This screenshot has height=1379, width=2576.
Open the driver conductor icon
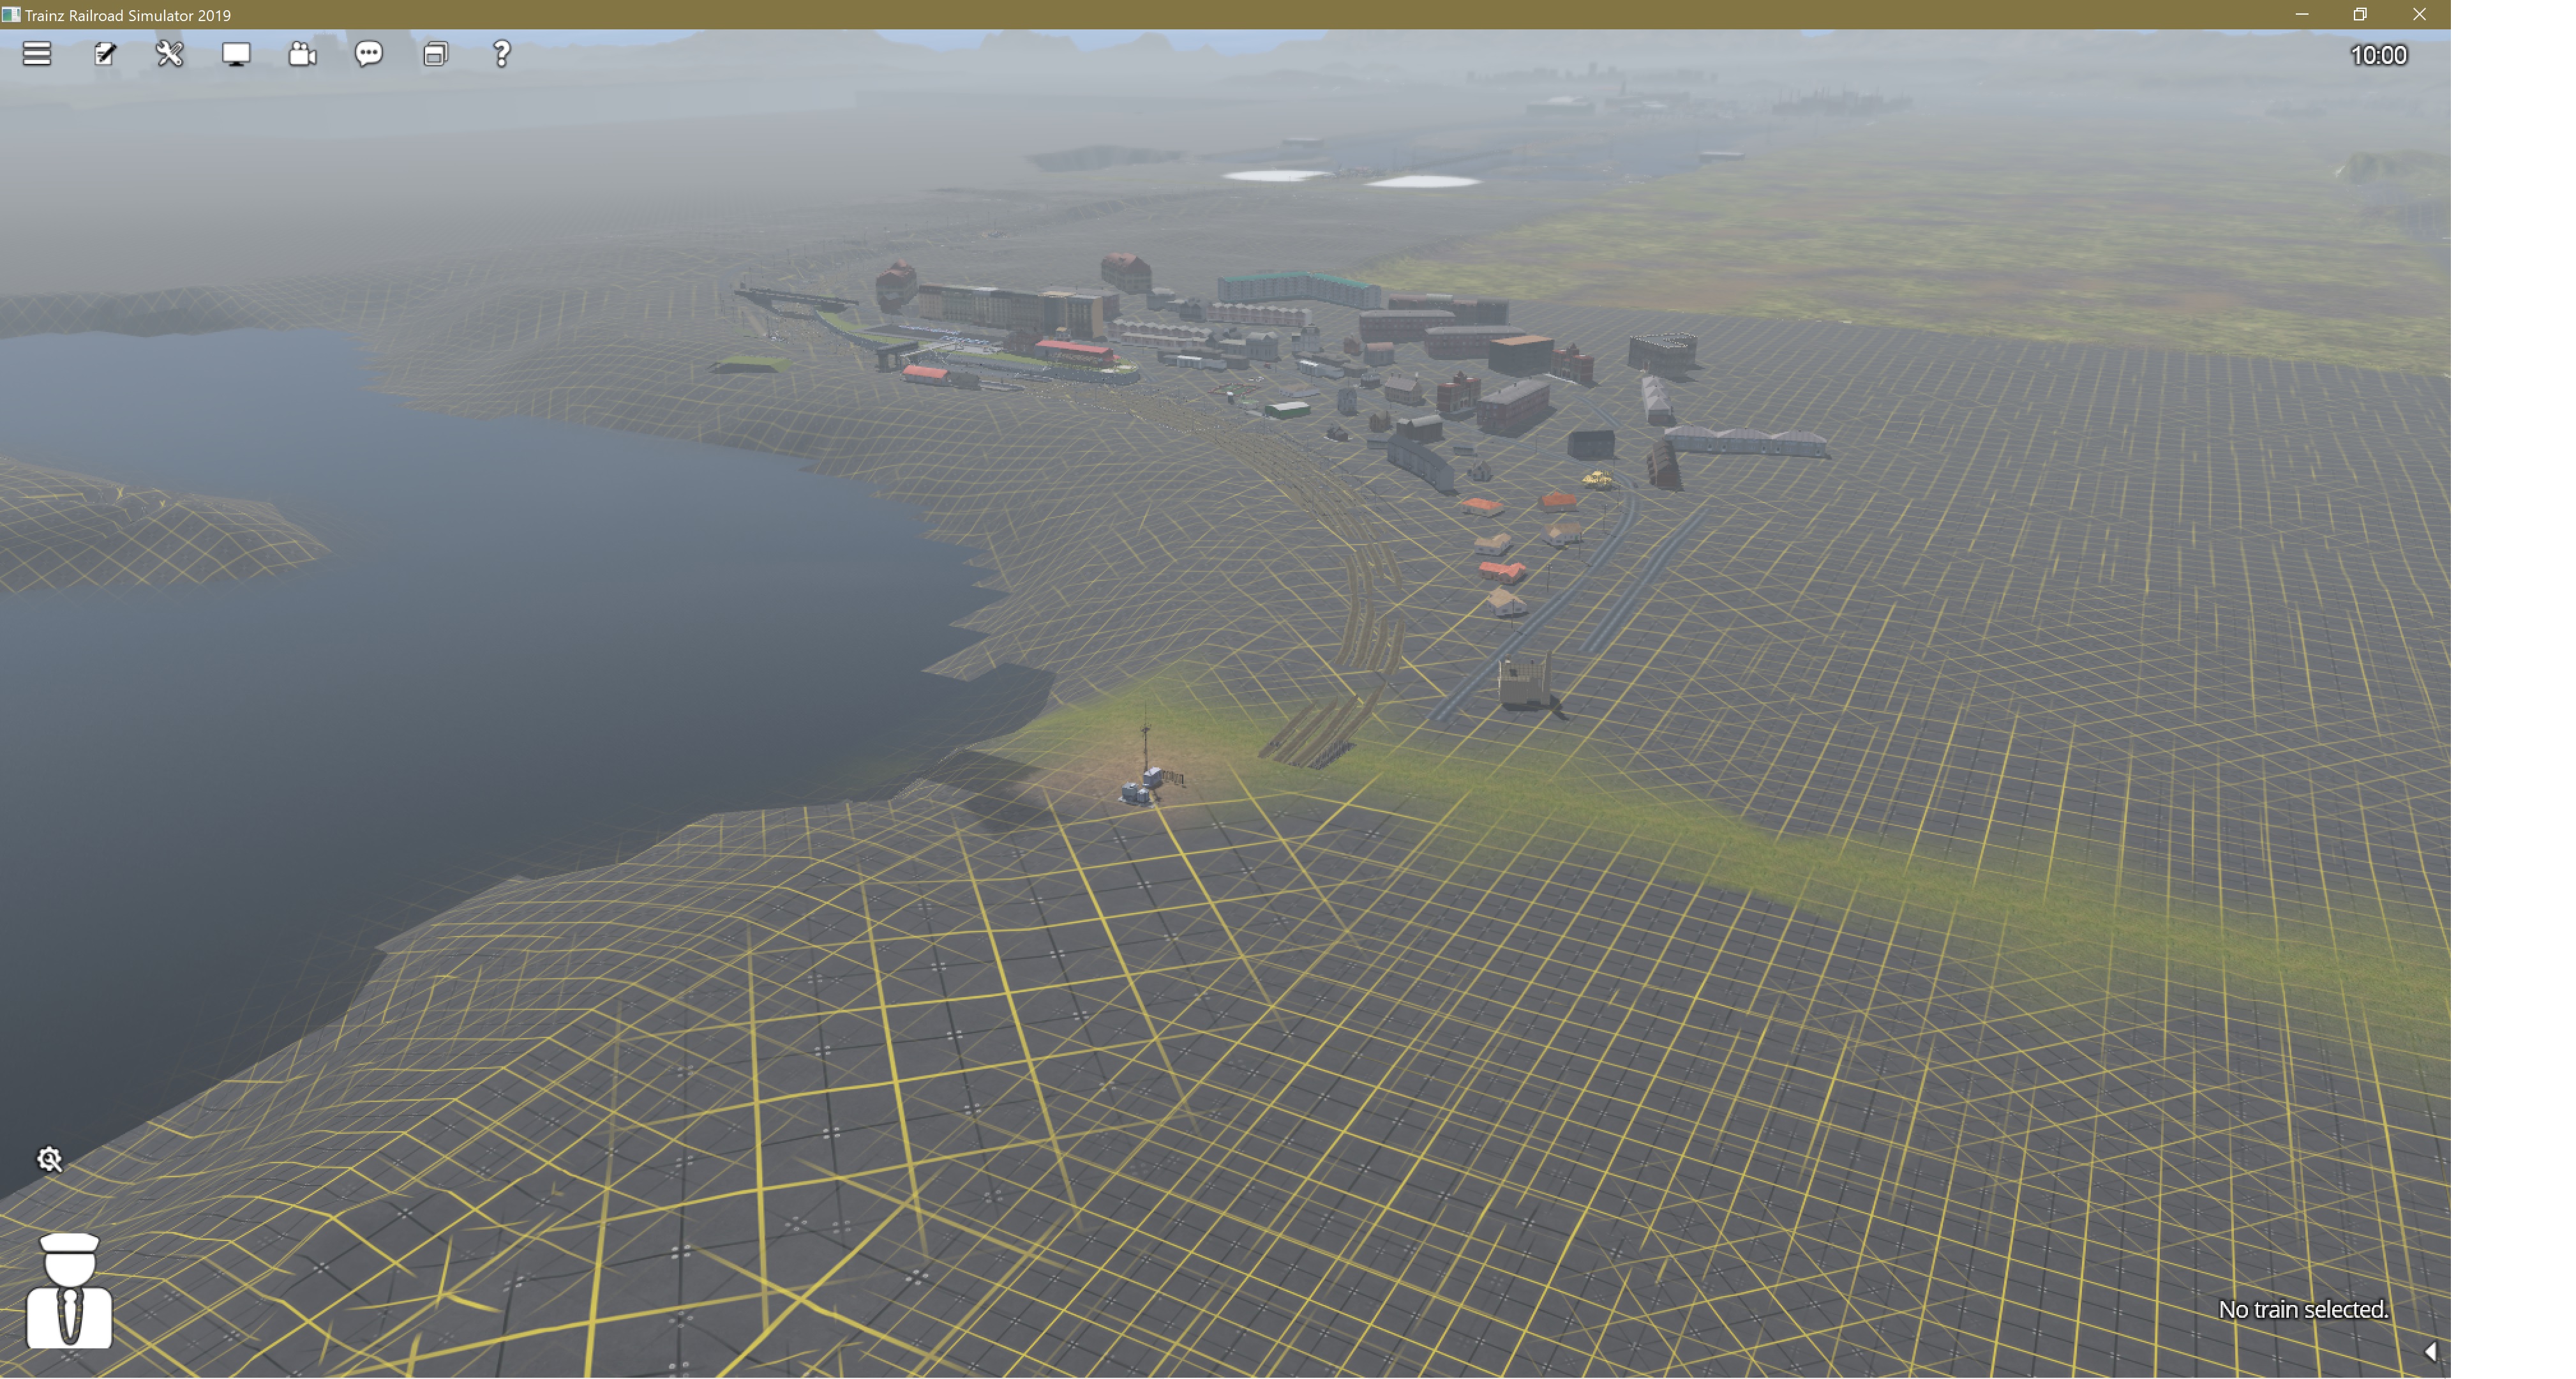[x=69, y=1290]
